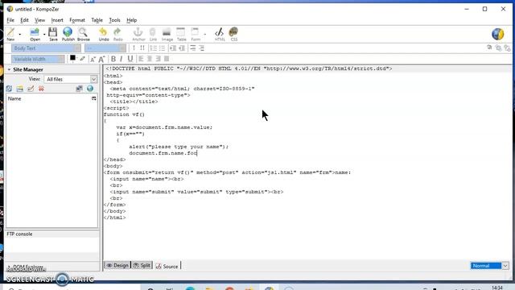Open a file with Open icon
Viewport: 515px width, 290px height.
35,34
